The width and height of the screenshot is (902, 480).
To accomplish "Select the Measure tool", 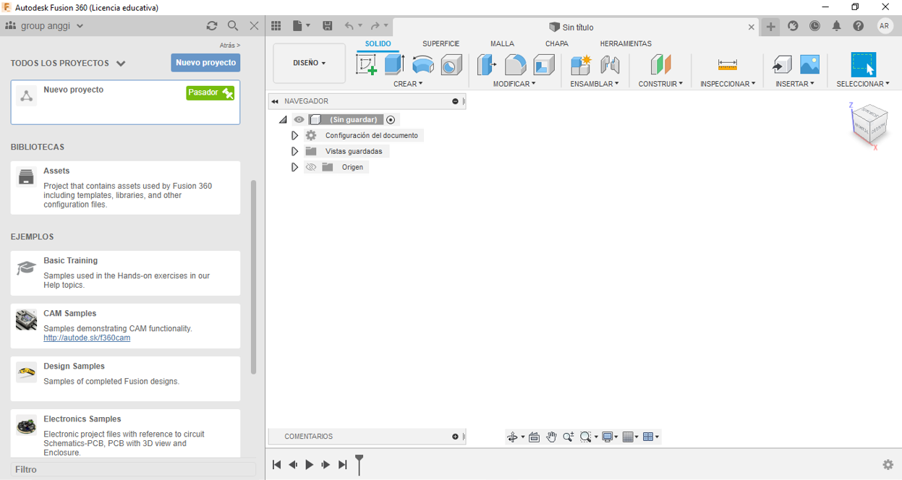I will coord(727,65).
